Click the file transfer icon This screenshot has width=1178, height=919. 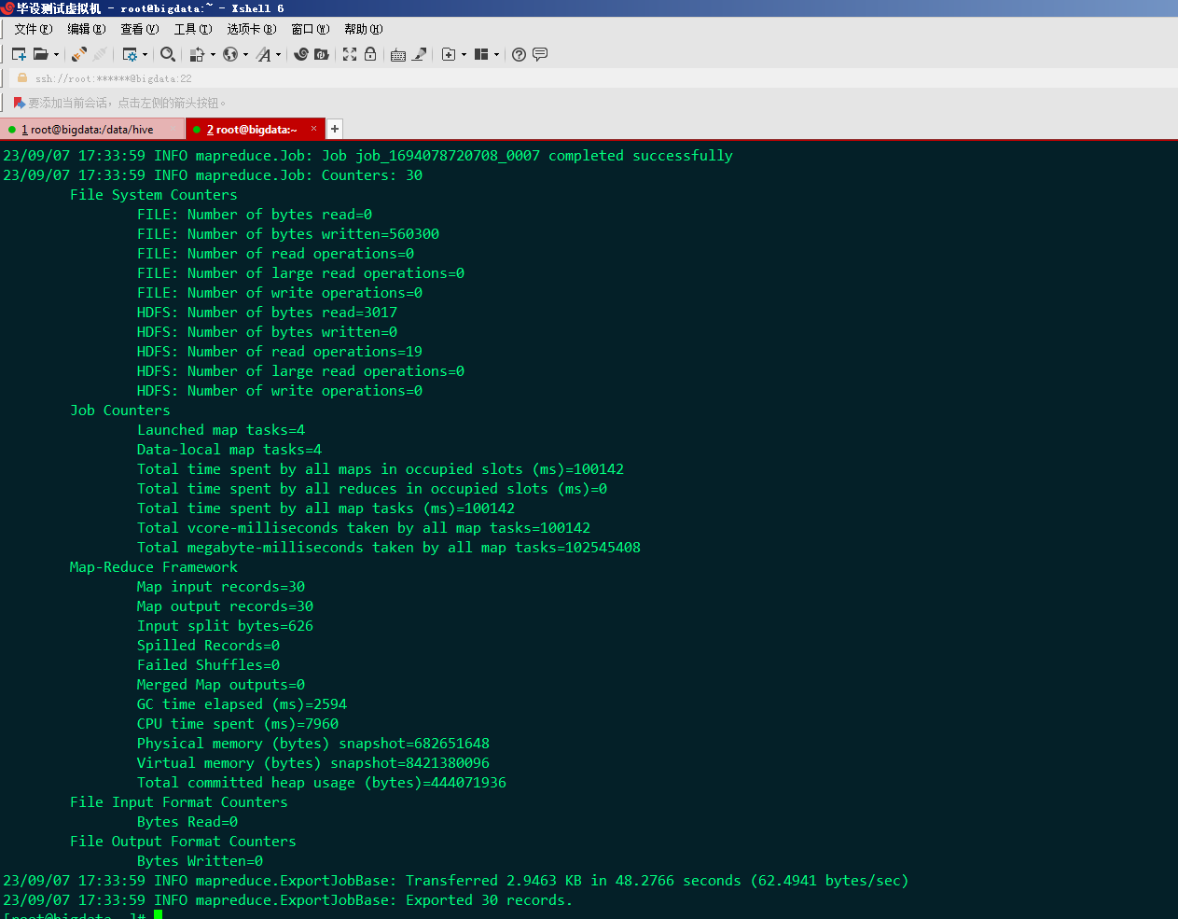[x=197, y=54]
